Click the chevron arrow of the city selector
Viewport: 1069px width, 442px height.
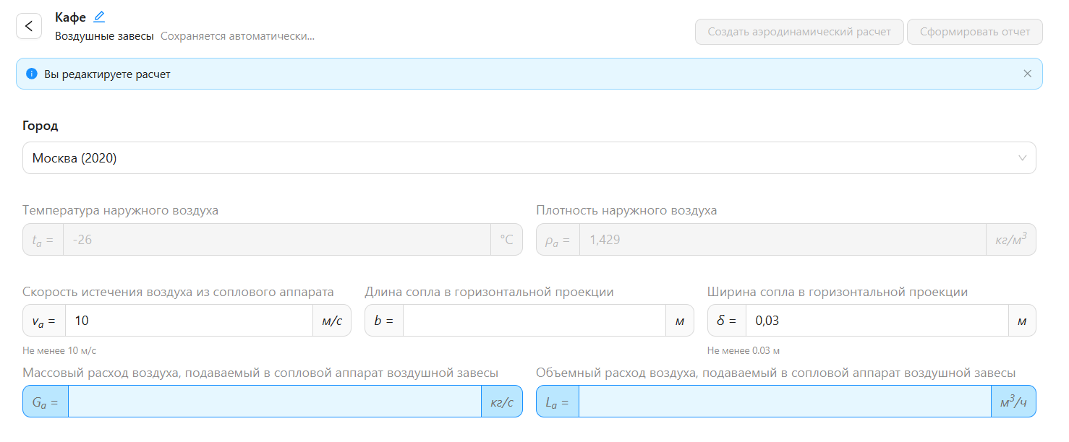tap(1022, 158)
